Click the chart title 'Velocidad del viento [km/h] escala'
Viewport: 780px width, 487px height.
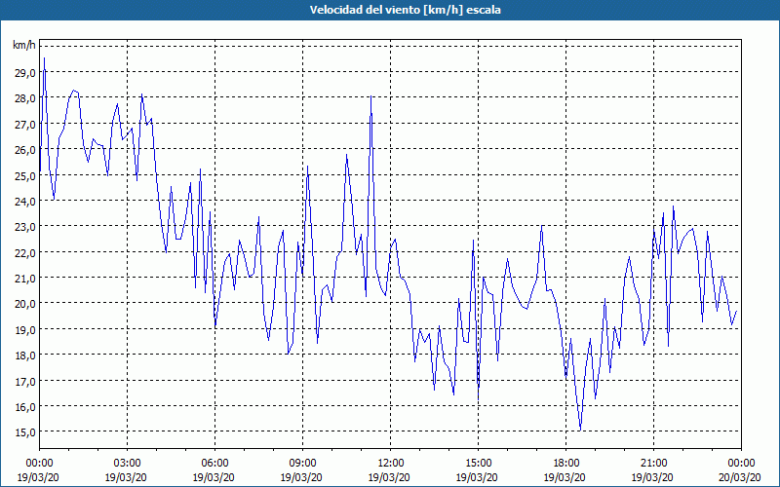pos(405,10)
